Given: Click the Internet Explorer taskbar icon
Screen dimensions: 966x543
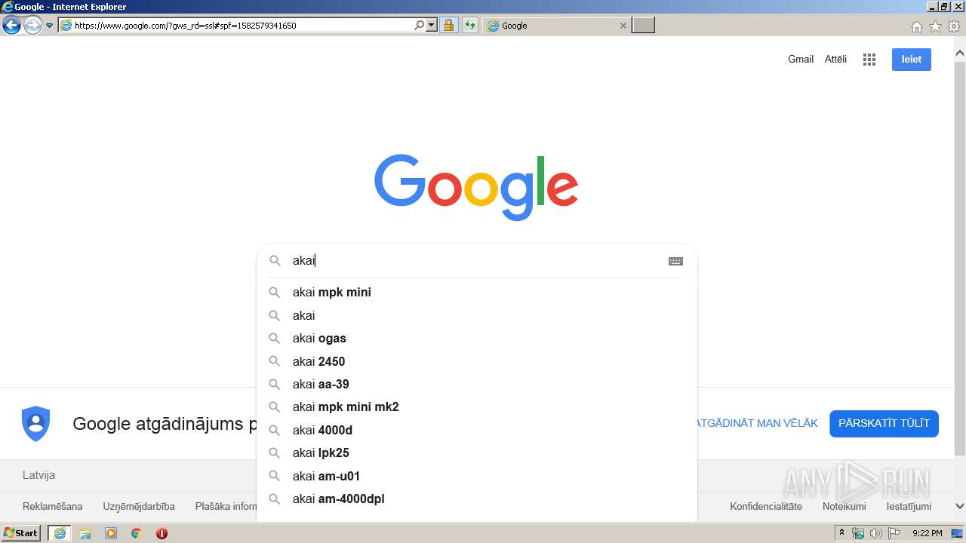Looking at the screenshot, I should click(60, 533).
